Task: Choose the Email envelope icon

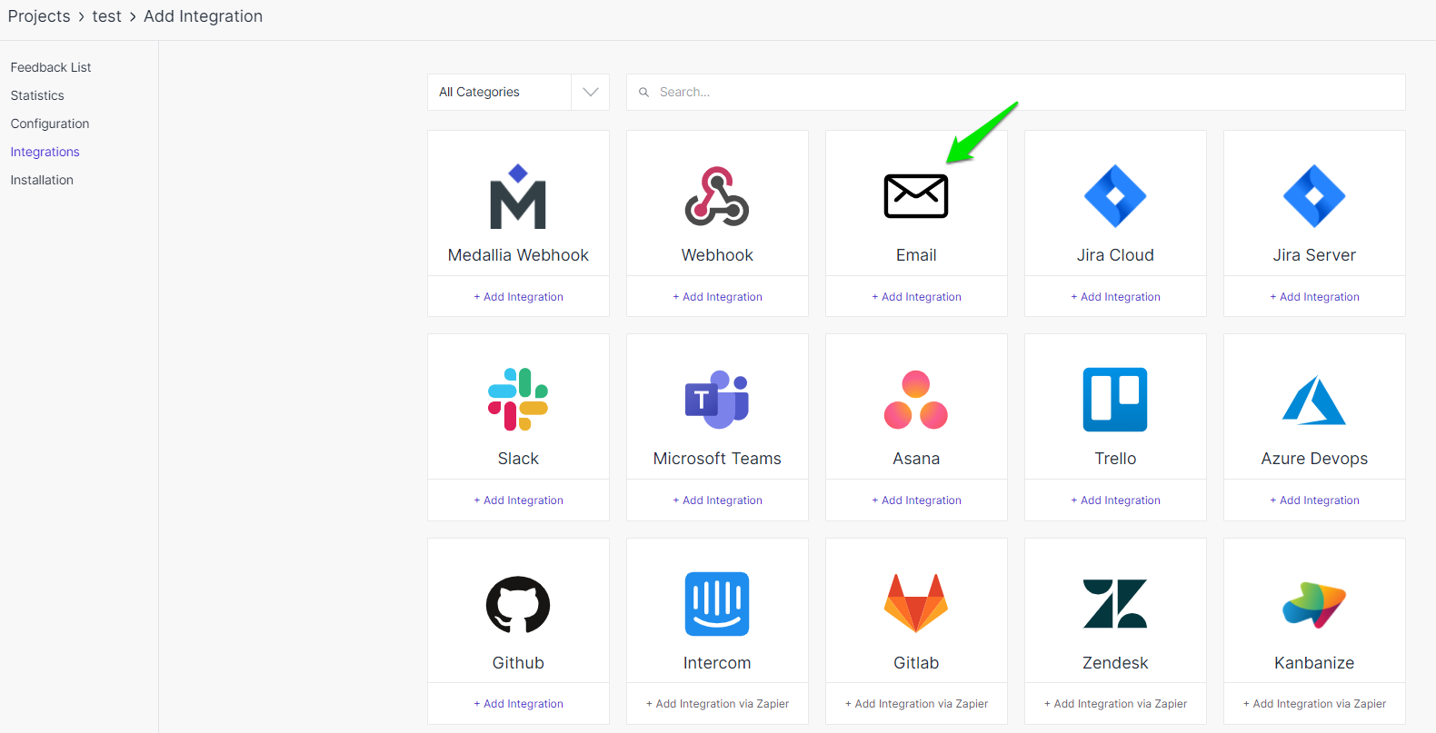Action: (916, 196)
